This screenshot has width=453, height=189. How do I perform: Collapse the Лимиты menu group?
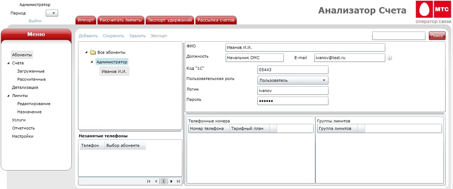8,96
